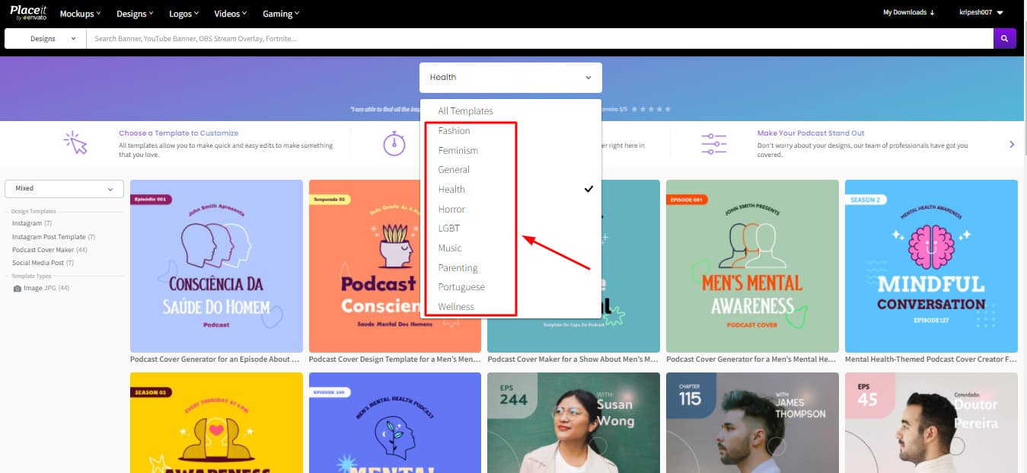Open the Mindful Conversation podcast cover thumbnail

[x=930, y=266]
